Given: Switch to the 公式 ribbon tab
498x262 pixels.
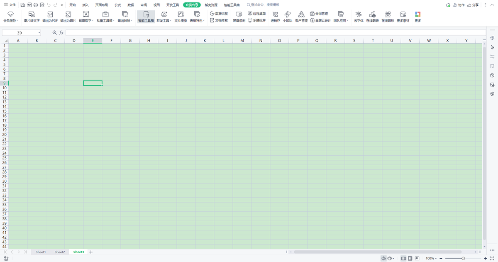Looking at the screenshot, I should (x=117, y=5).
